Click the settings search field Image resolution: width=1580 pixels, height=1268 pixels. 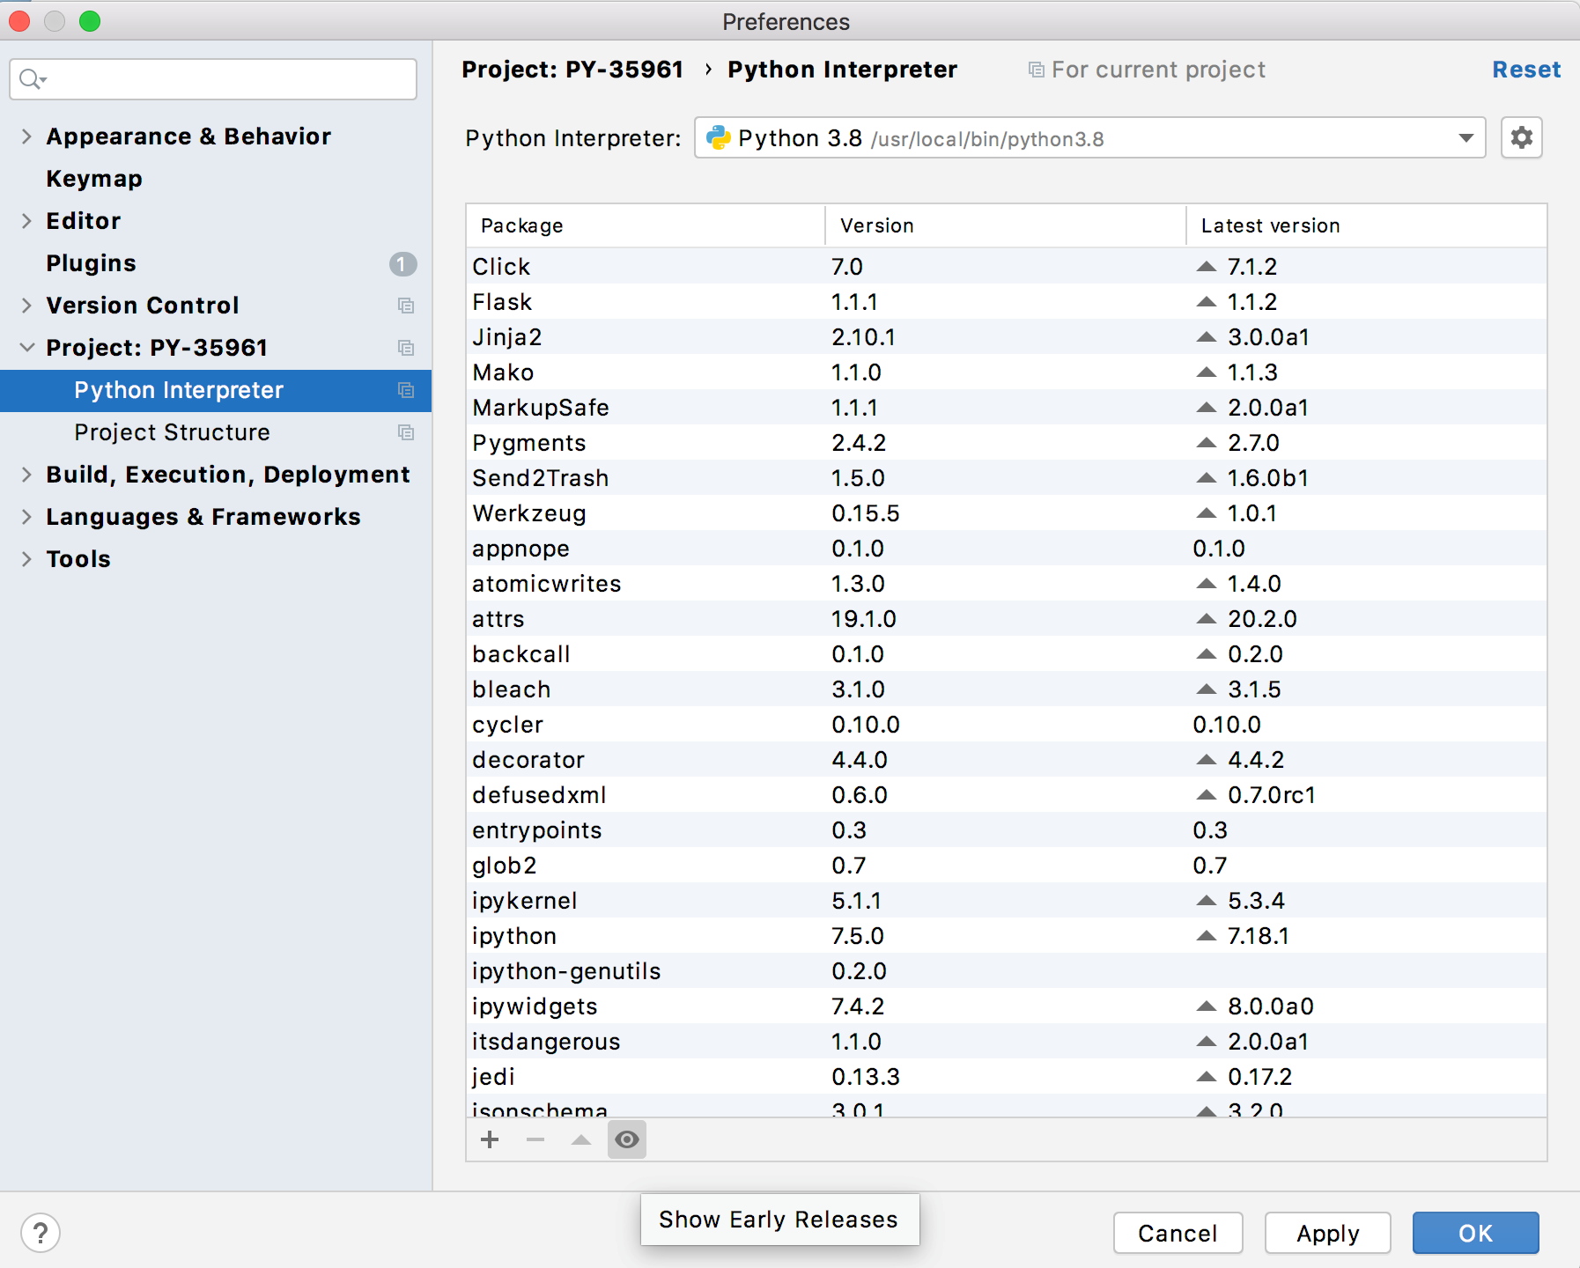coord(211,78)
